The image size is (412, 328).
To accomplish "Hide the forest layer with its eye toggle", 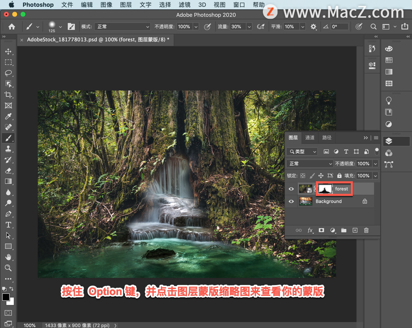I will [291, 188].
